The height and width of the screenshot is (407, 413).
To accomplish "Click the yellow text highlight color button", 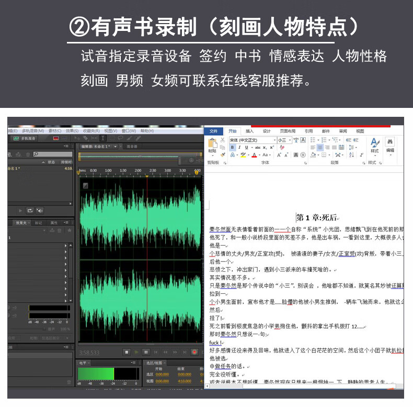I will coord(243,155).
